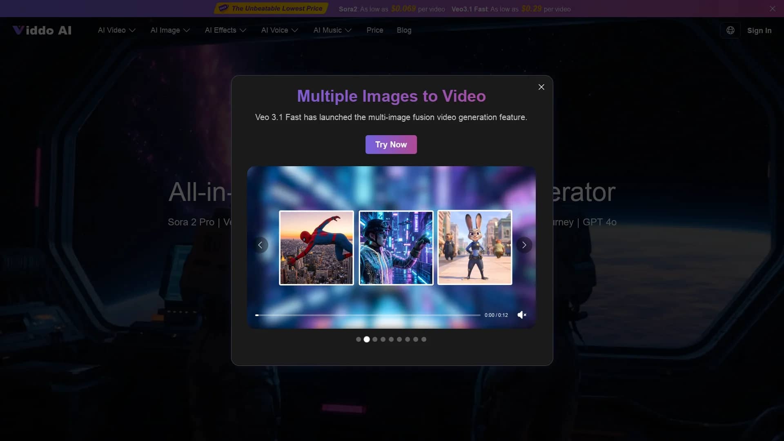This screenshot has height=441, width=784.
Task: Open the Price page
Action: 375,30
